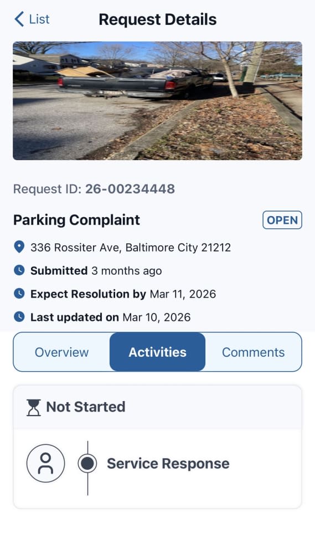Viewport: 315px width, 554px height.
Task: Switch to the Overview tab
Action: (62, 352)
